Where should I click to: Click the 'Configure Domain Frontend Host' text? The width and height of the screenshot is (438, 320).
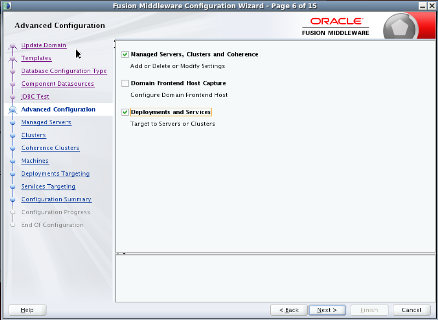pos(179,95)
